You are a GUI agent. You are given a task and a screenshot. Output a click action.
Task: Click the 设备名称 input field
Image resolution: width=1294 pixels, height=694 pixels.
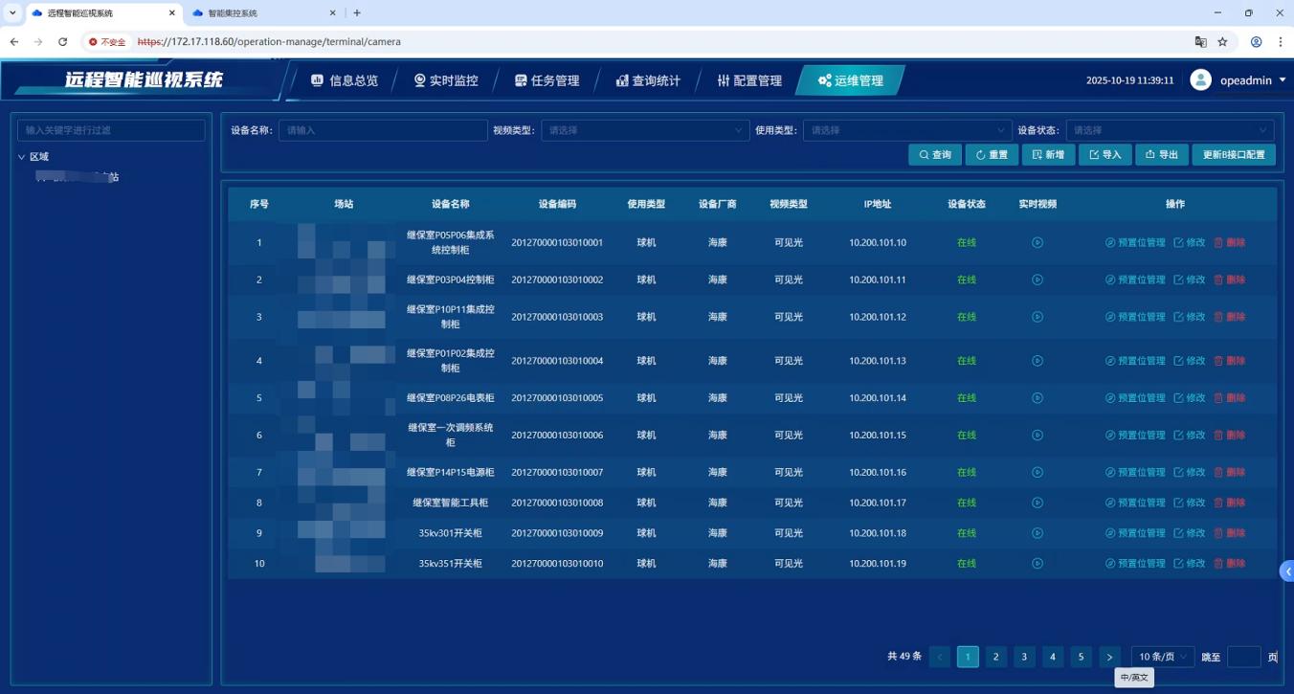(x=383, y=130)
